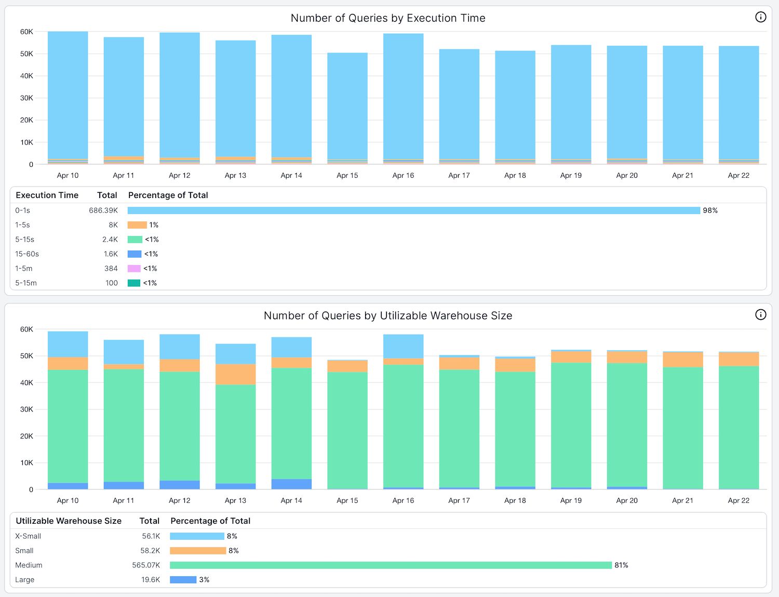Click the light blue 8% bar for X-Small
The image size is (779, 597).
[197, 536]
